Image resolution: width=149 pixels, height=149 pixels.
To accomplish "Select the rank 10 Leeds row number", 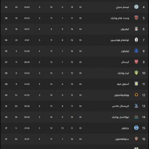I will pos(144,73).
